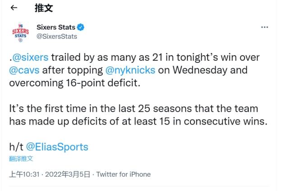
Task: Click the '25 seasons' paragraph text
Action: 138,115
